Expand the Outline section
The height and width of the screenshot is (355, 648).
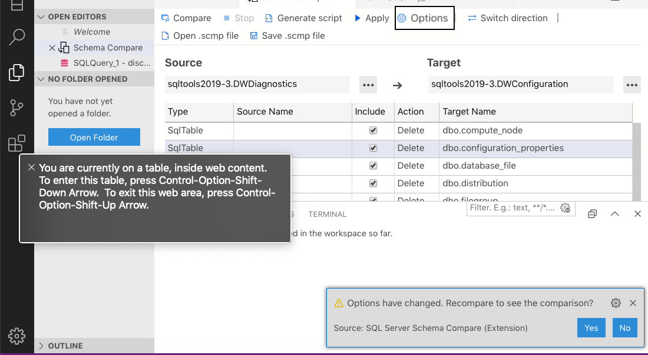coord(94,346)
